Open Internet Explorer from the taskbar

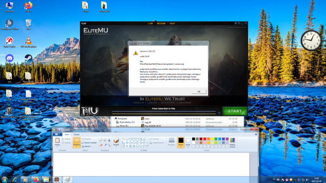15,180
